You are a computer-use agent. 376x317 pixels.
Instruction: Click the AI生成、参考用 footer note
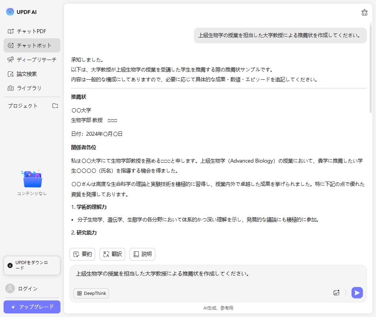click(x=218, y=308)
